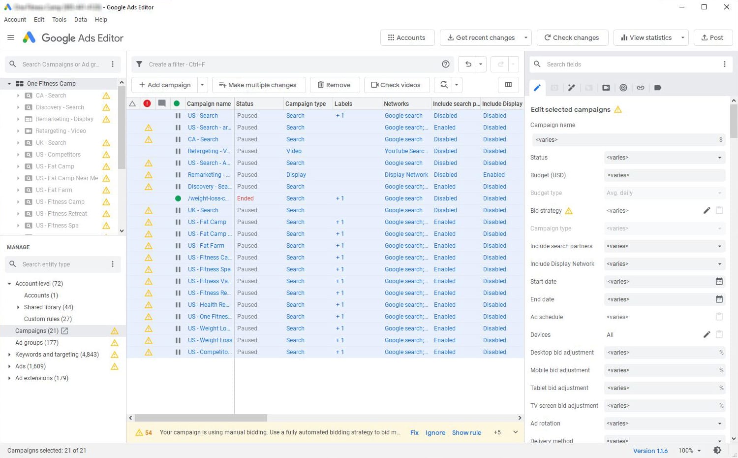Open the hamburger navigation menu
The width and height of the screenshot is (738, 458).
pos(11,37)
